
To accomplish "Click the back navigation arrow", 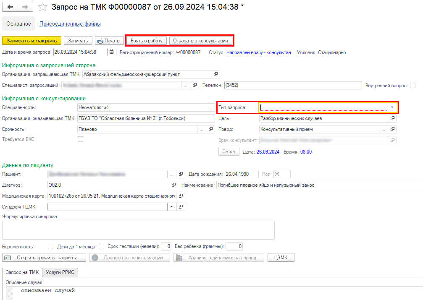I will [10, 7].
